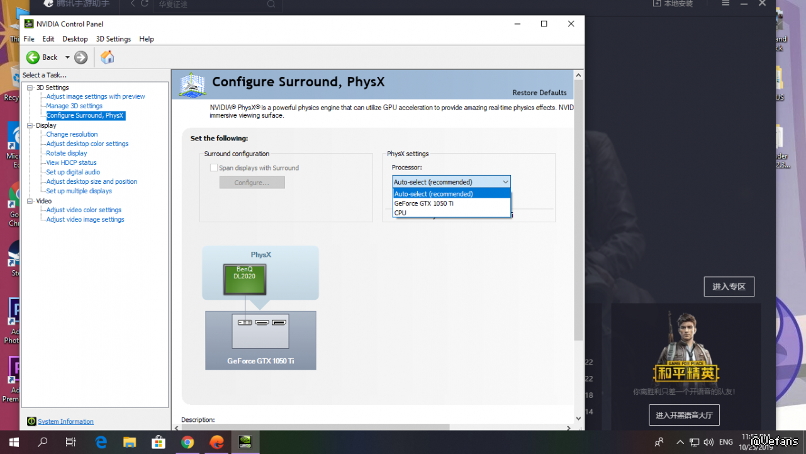Choose GeForce GTX 1050 Ti as PhysX processor
The width and height of the screenshot is (806, 454).
(451, 203)
